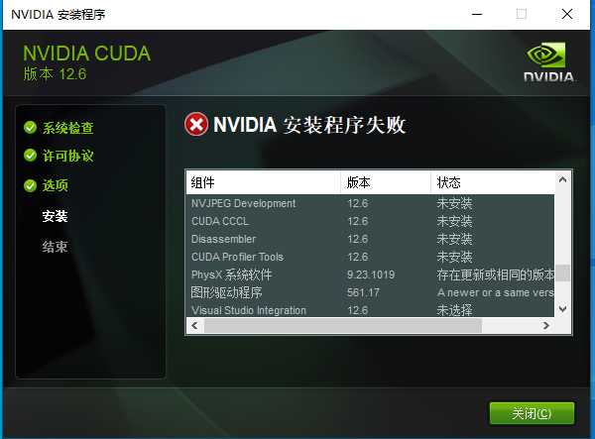Click the scroll left arrow below the list
595x439 pixels.
click(x=194, y=326)
